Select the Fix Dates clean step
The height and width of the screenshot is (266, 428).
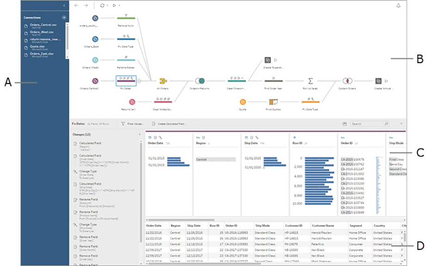[x=126, y=81]
